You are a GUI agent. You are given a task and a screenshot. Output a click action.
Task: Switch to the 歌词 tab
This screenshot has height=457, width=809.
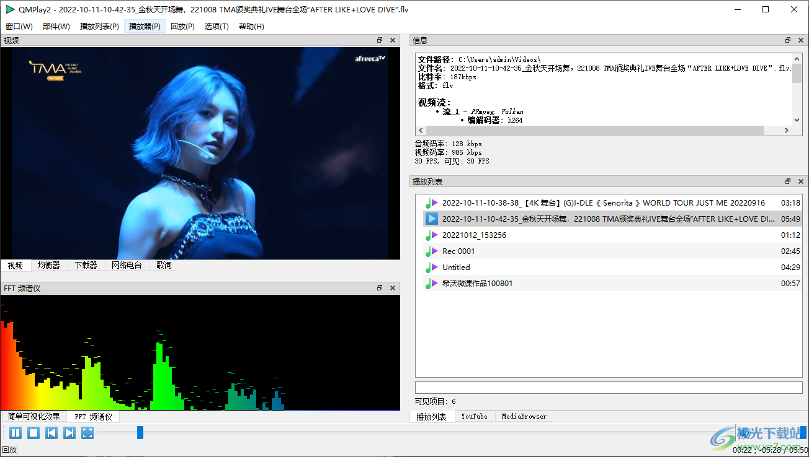pyautogui.click(x=164, y=265)
